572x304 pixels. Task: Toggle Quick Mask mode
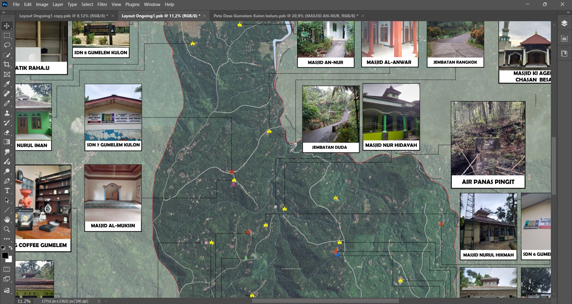click(7, 269)
